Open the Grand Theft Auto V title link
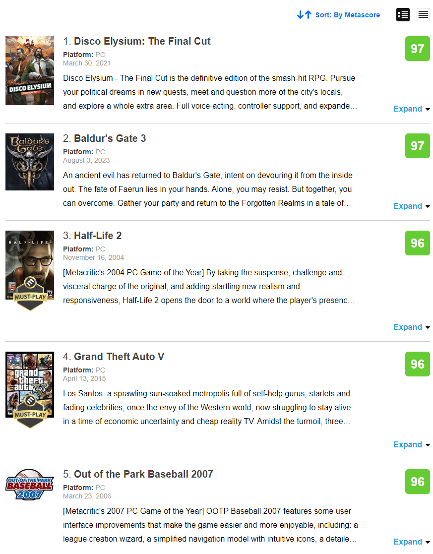Screen dimensions: 433x554 (119, 357)
